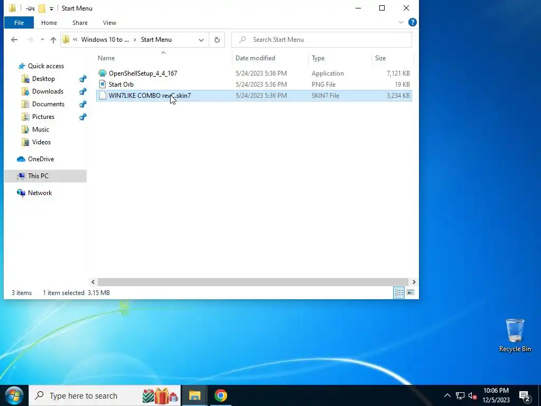
Task: Show hidden system tray icons
Action: pyautogui.click(x=447, y=395)
